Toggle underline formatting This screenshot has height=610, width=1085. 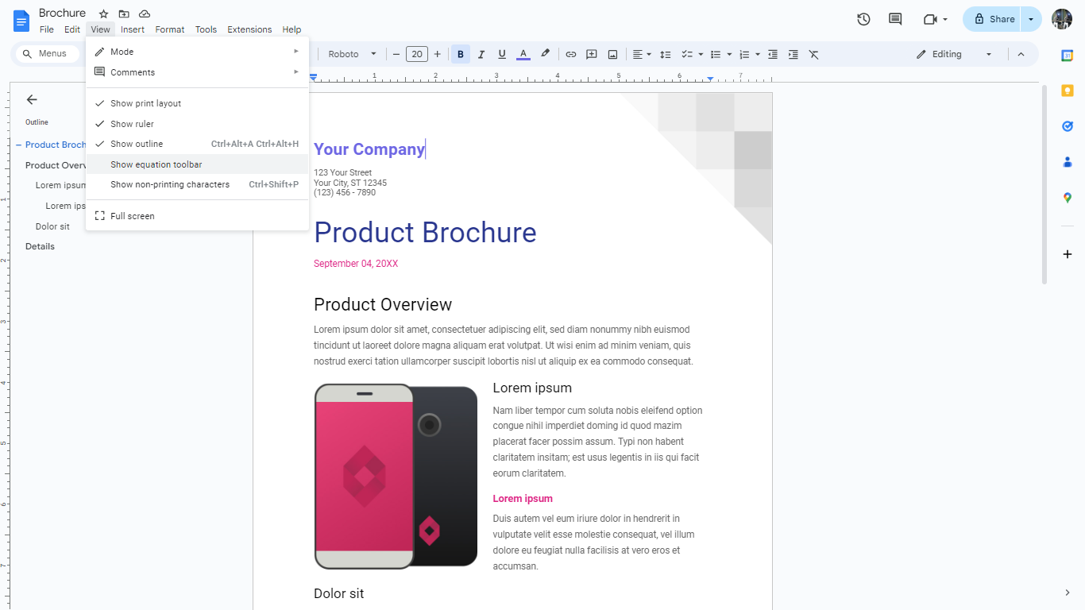(x=501, y=54)
